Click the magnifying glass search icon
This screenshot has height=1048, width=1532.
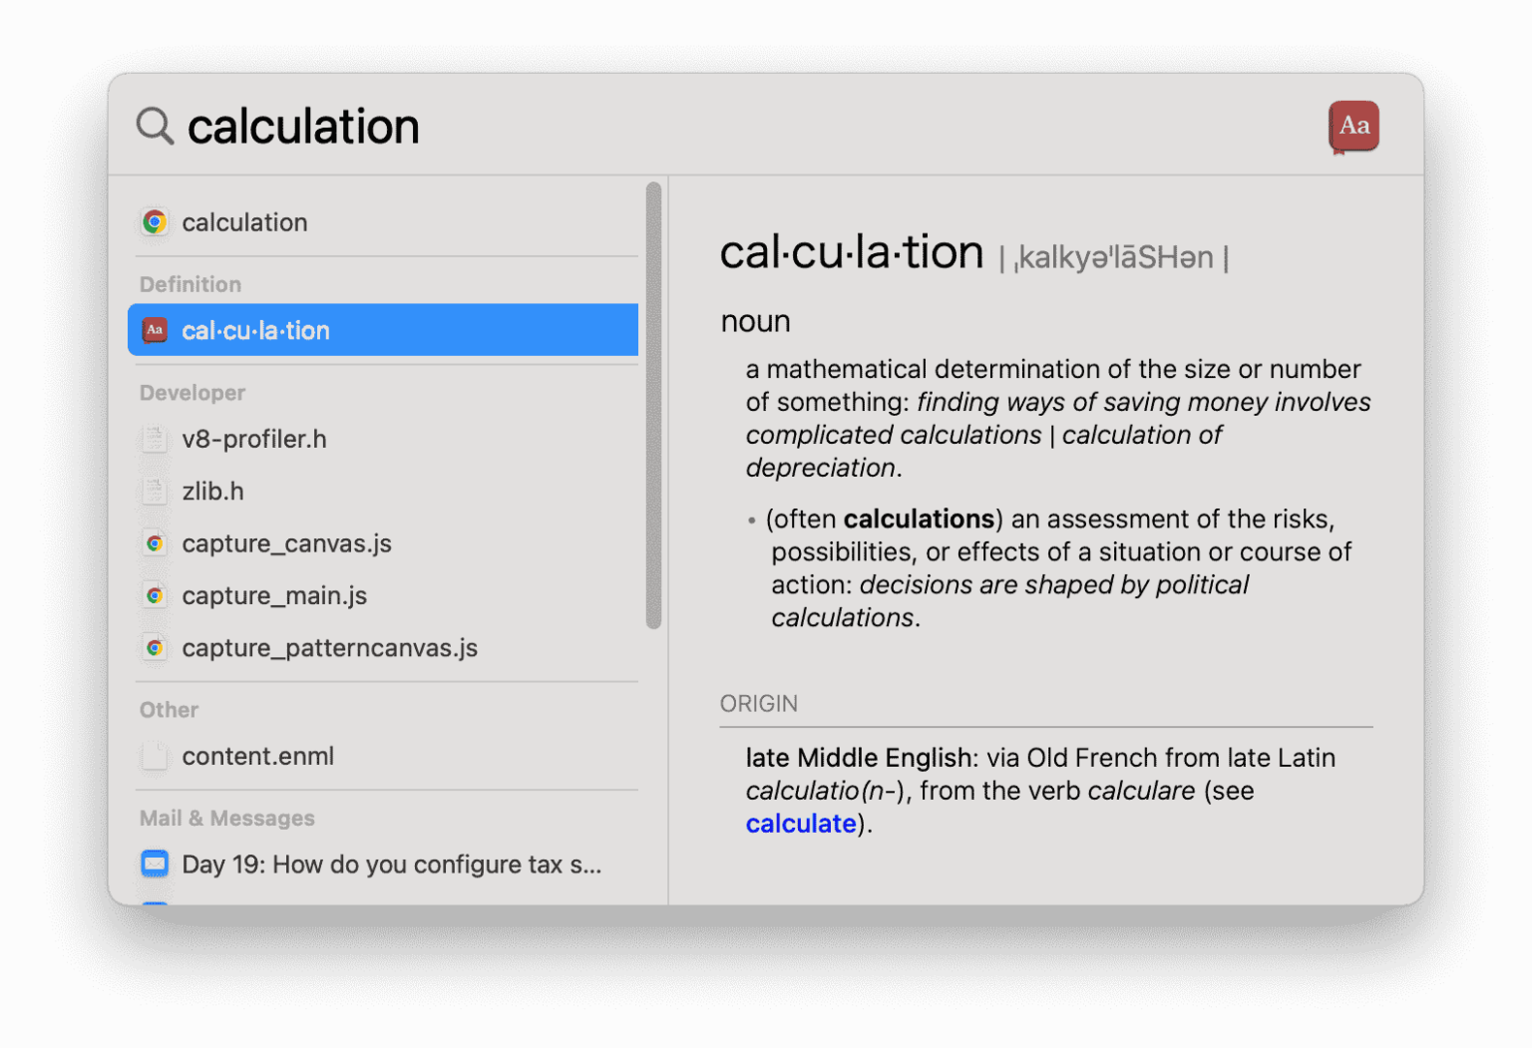(x=154, y=126)
